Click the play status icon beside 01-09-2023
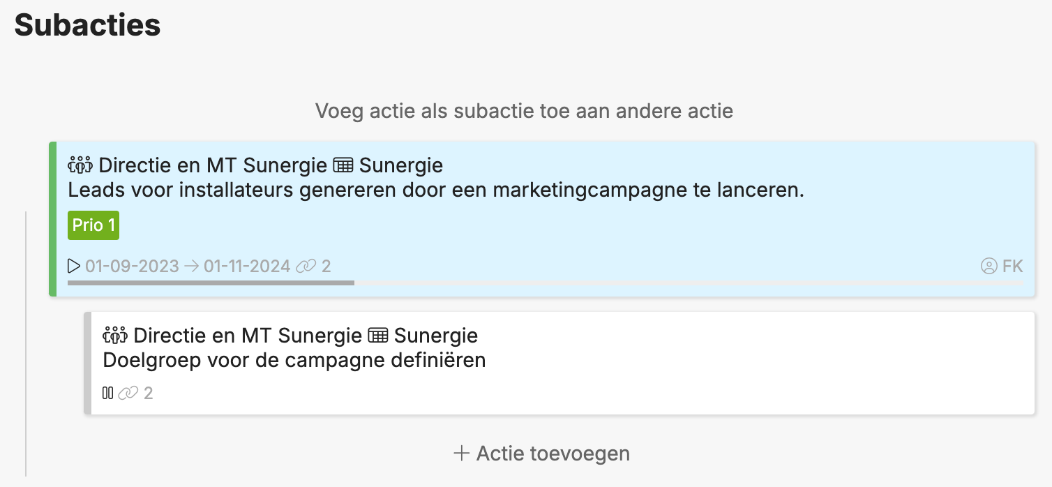The image size is (1052, 487). (x=74, y=266)
